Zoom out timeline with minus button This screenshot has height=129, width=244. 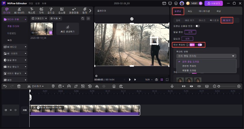214,86
